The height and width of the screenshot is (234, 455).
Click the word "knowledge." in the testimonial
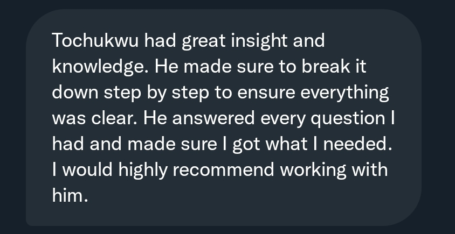coord(100,67)
